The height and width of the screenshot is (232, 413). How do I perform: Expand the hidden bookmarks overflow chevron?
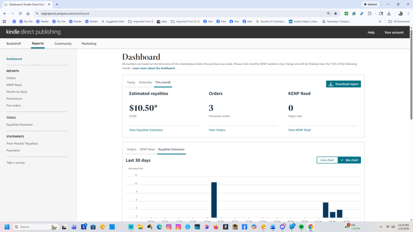coord(380,21)
